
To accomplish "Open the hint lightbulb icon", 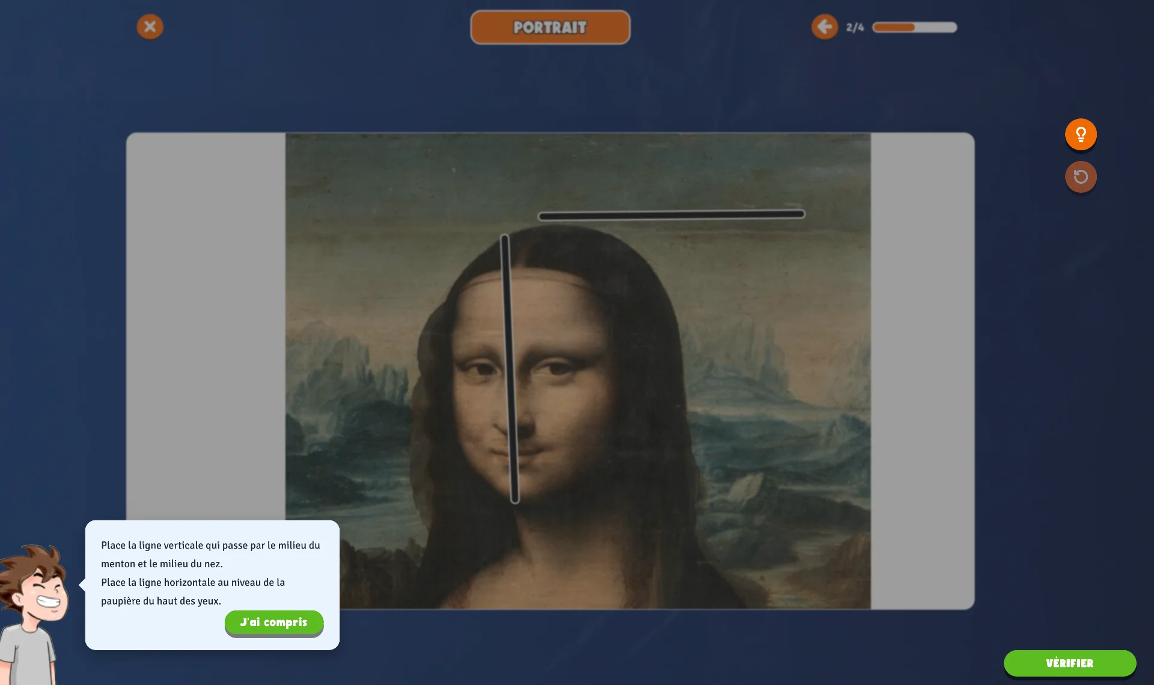I will [1081, 134].
